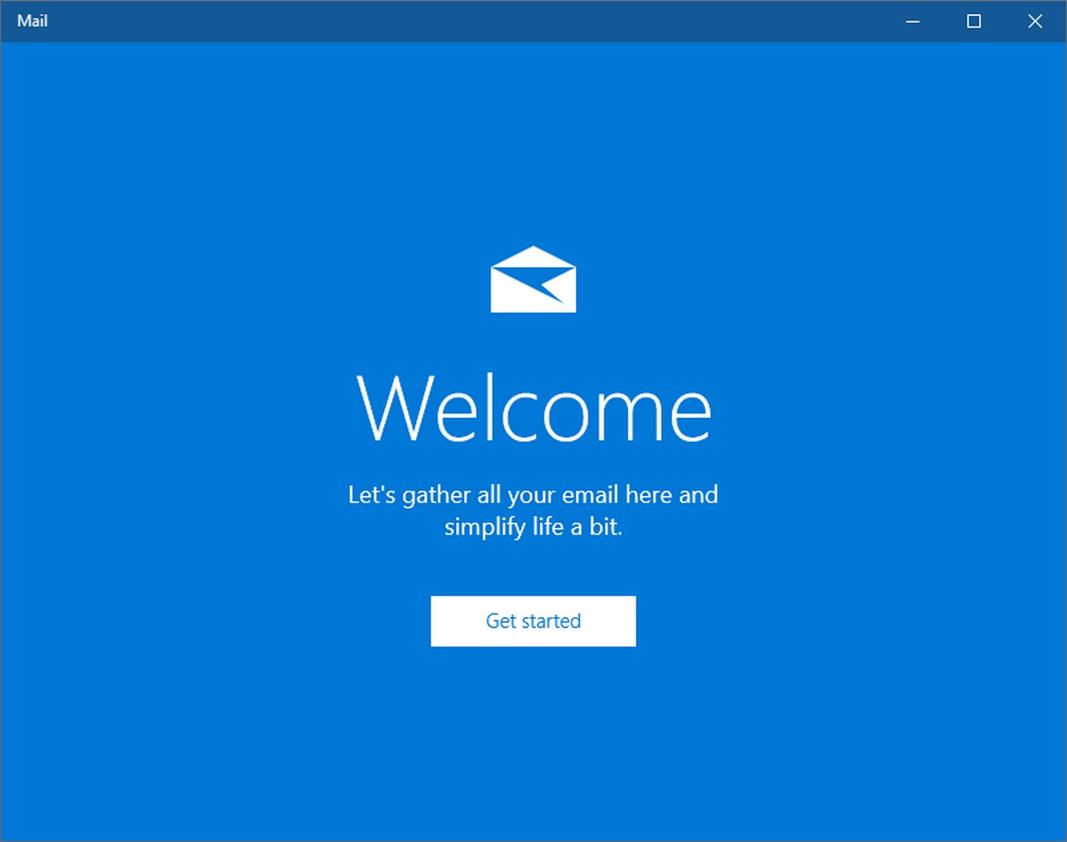Click the Mail title text

(32, 21)
